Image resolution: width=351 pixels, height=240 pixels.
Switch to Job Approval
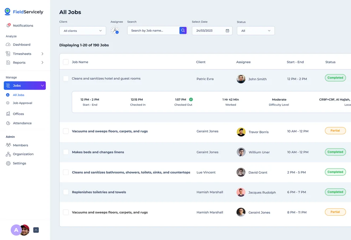[23, 103]
